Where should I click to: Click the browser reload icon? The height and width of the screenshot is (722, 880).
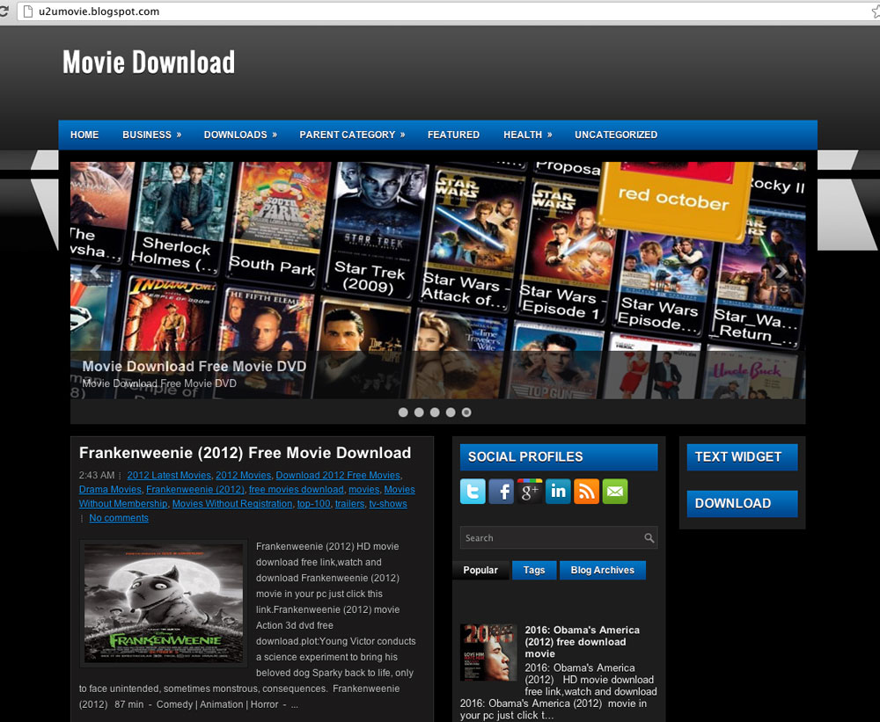click(4, 11)
